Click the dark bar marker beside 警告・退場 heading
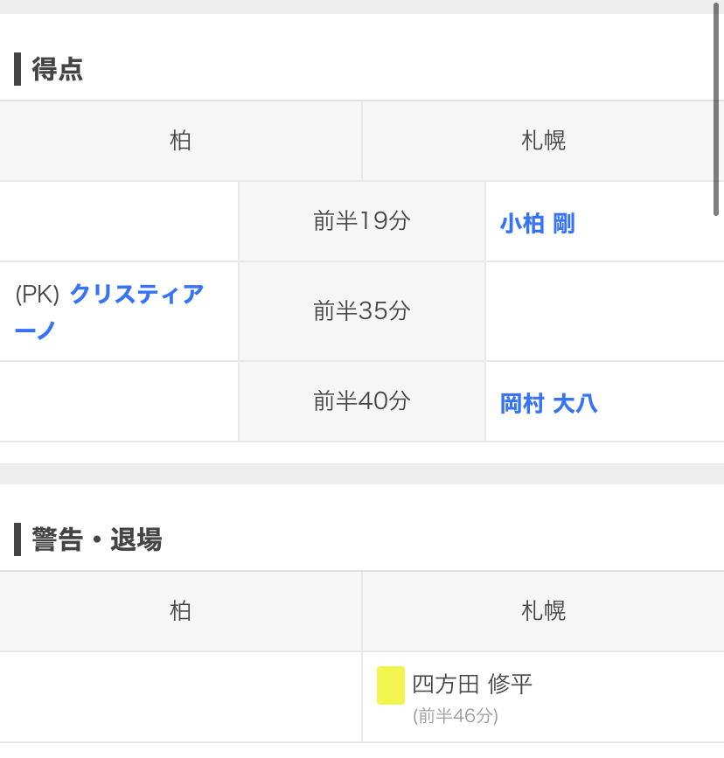This screenshot has width=724, height=758. (x=17, y=539)
